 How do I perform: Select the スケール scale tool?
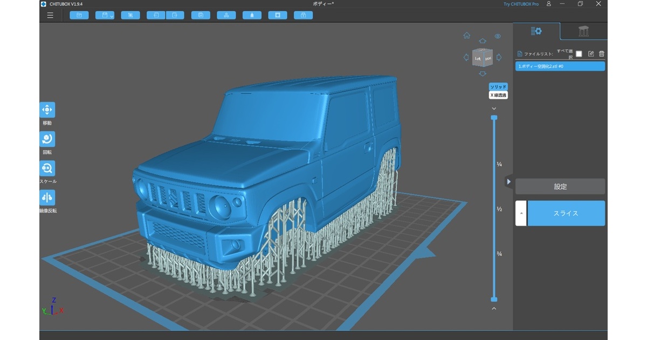47,168
